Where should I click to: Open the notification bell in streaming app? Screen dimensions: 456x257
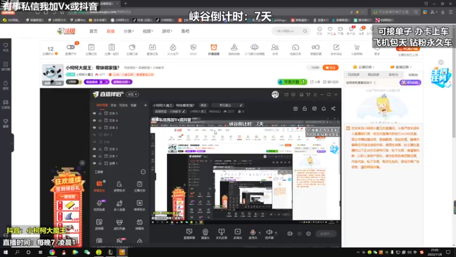pos(324,109)
